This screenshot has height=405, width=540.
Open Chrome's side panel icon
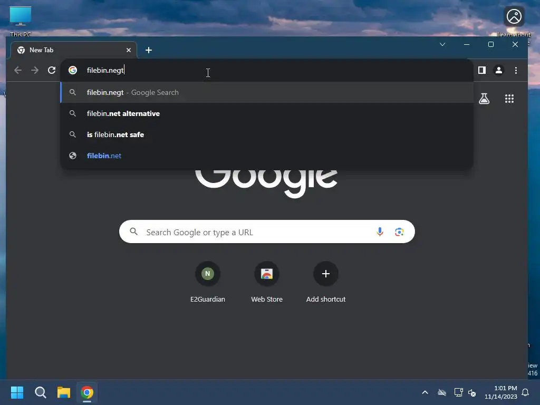coord(482,70)
